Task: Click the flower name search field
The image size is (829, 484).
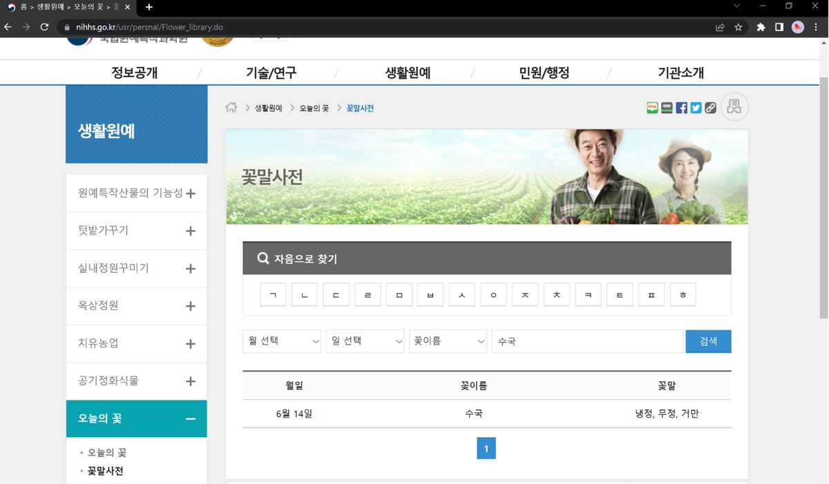Action: click(587, 341)
